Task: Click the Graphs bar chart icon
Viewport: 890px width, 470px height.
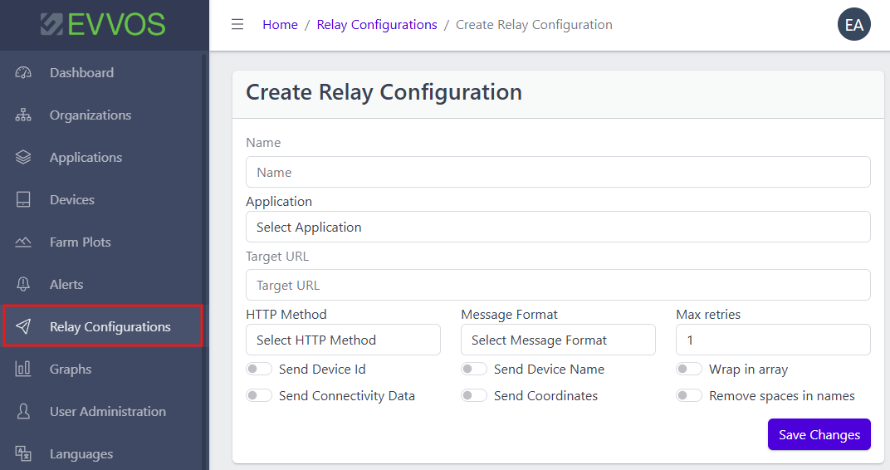Action: 23,370
